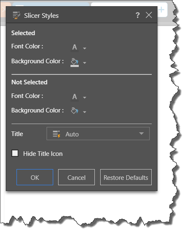Click Restore Defaults button
Image resolution: width=188 pixels, height=234 pixels.
tap(126, 177)
